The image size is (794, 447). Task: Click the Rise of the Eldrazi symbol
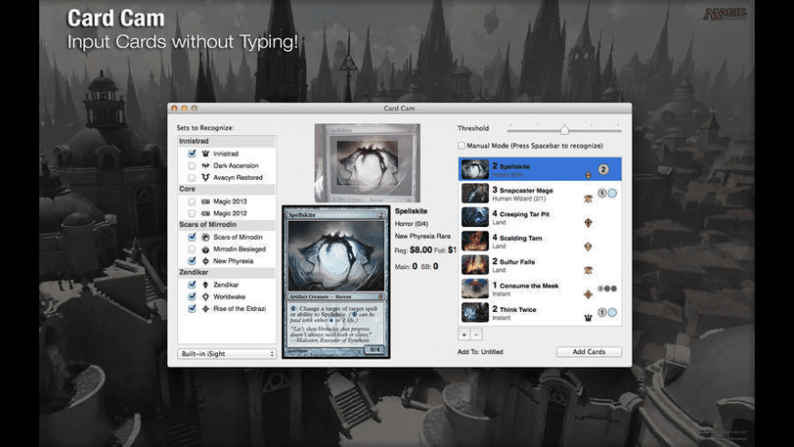(205, 308)
